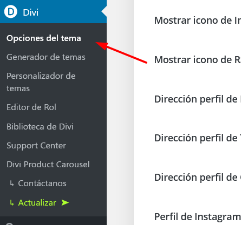Open the Divi menu heading
Viewport: 241px width, 225px height.
[x=53, y=12]
